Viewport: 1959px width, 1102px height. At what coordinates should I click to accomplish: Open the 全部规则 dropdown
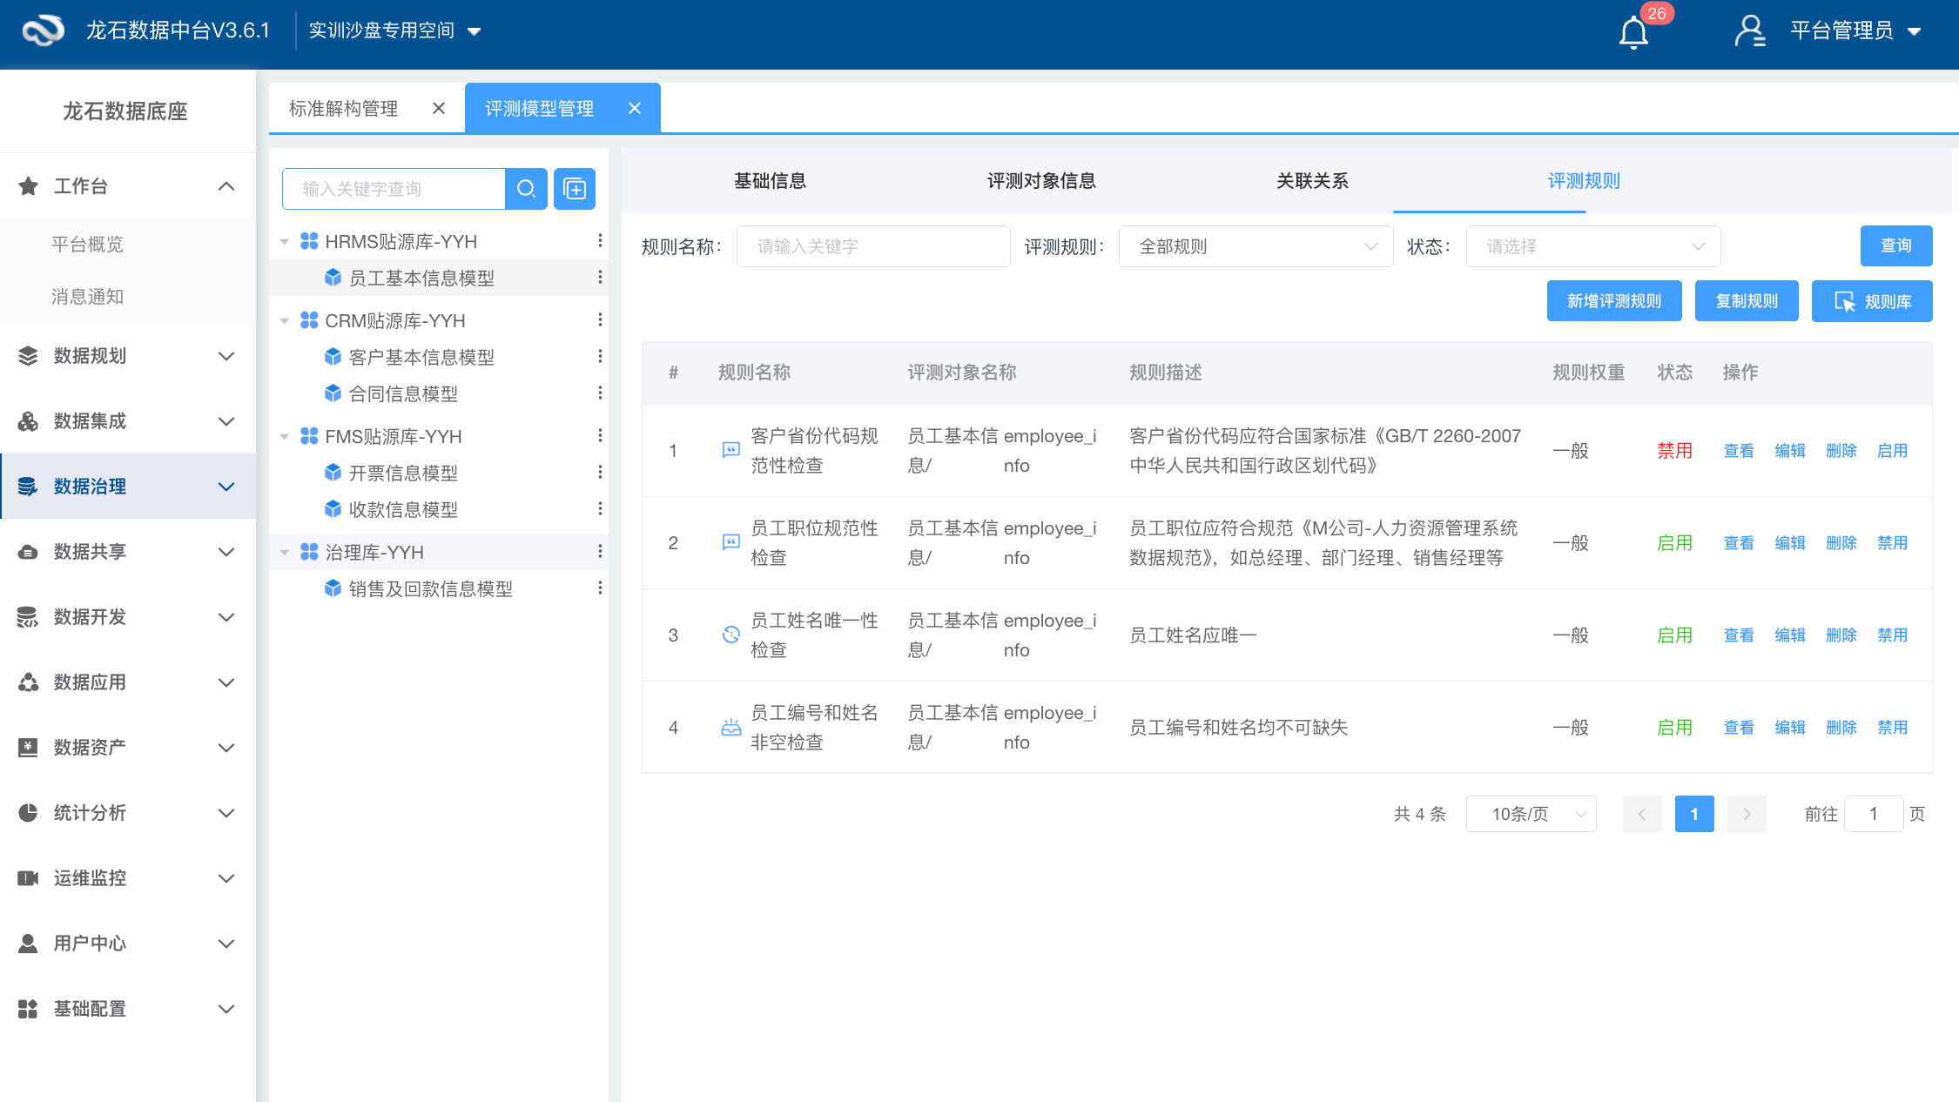tap(1255, 245)
